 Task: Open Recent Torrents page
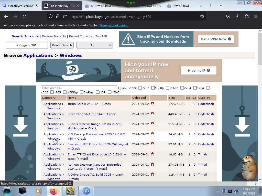click(x=81, y=36)
